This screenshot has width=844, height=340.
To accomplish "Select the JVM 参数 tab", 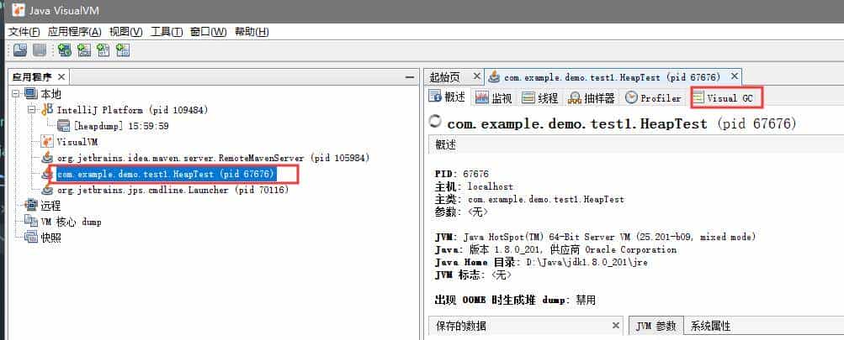I will [x=656, y=326].
